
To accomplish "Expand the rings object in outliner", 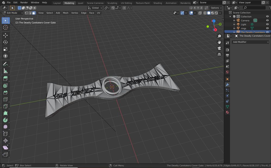I will pos(234,28).
